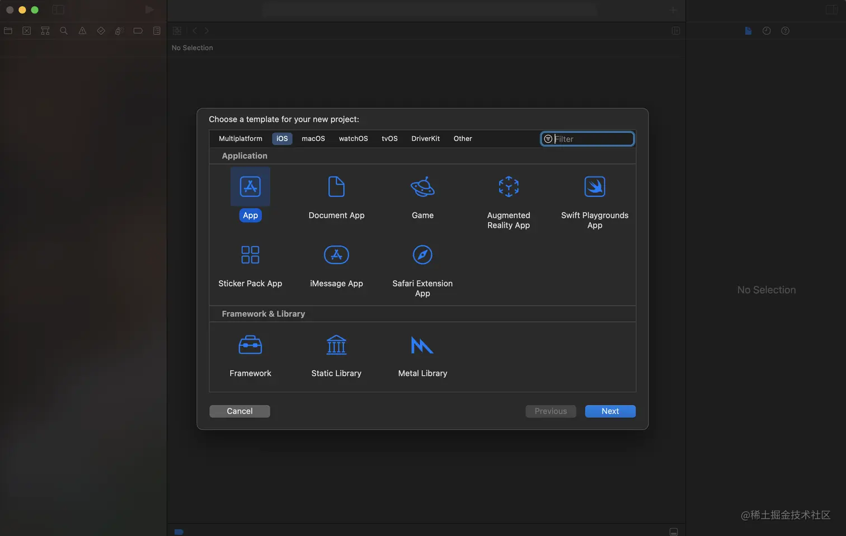Select the App template icon
This screenshot has height=536, width=846.
tap(250, 187)
